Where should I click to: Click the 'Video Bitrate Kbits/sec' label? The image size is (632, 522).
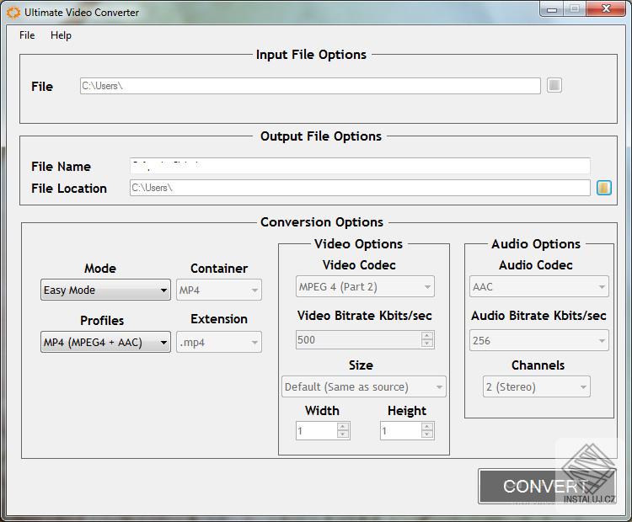pos(364,316)
